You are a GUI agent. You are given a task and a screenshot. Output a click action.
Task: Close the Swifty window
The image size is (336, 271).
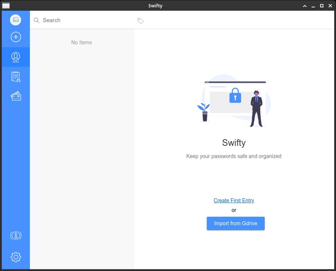coord(330,6)
